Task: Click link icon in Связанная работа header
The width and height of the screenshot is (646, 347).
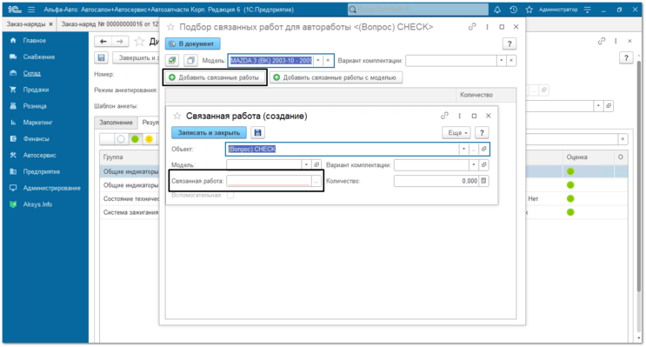Action: pos(444,116)
